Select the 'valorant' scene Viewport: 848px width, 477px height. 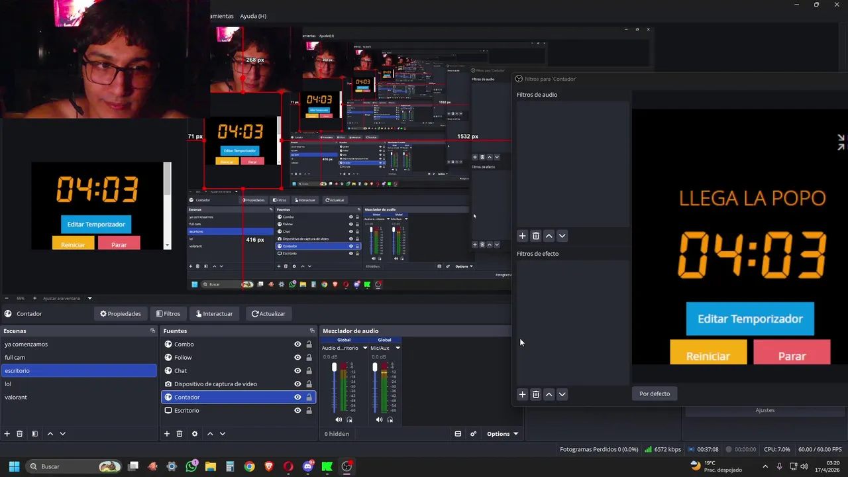pyautogui.click(x=79, y=397)
